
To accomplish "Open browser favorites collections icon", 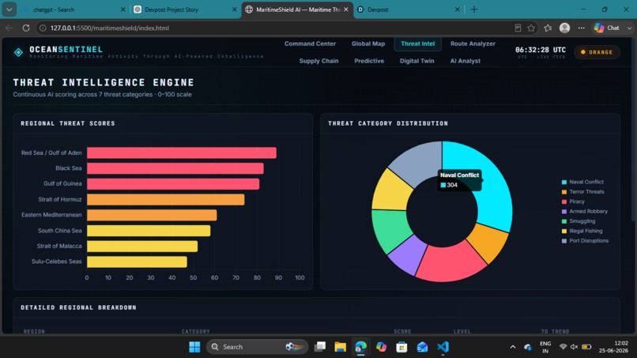I will [x=548, y=28].
